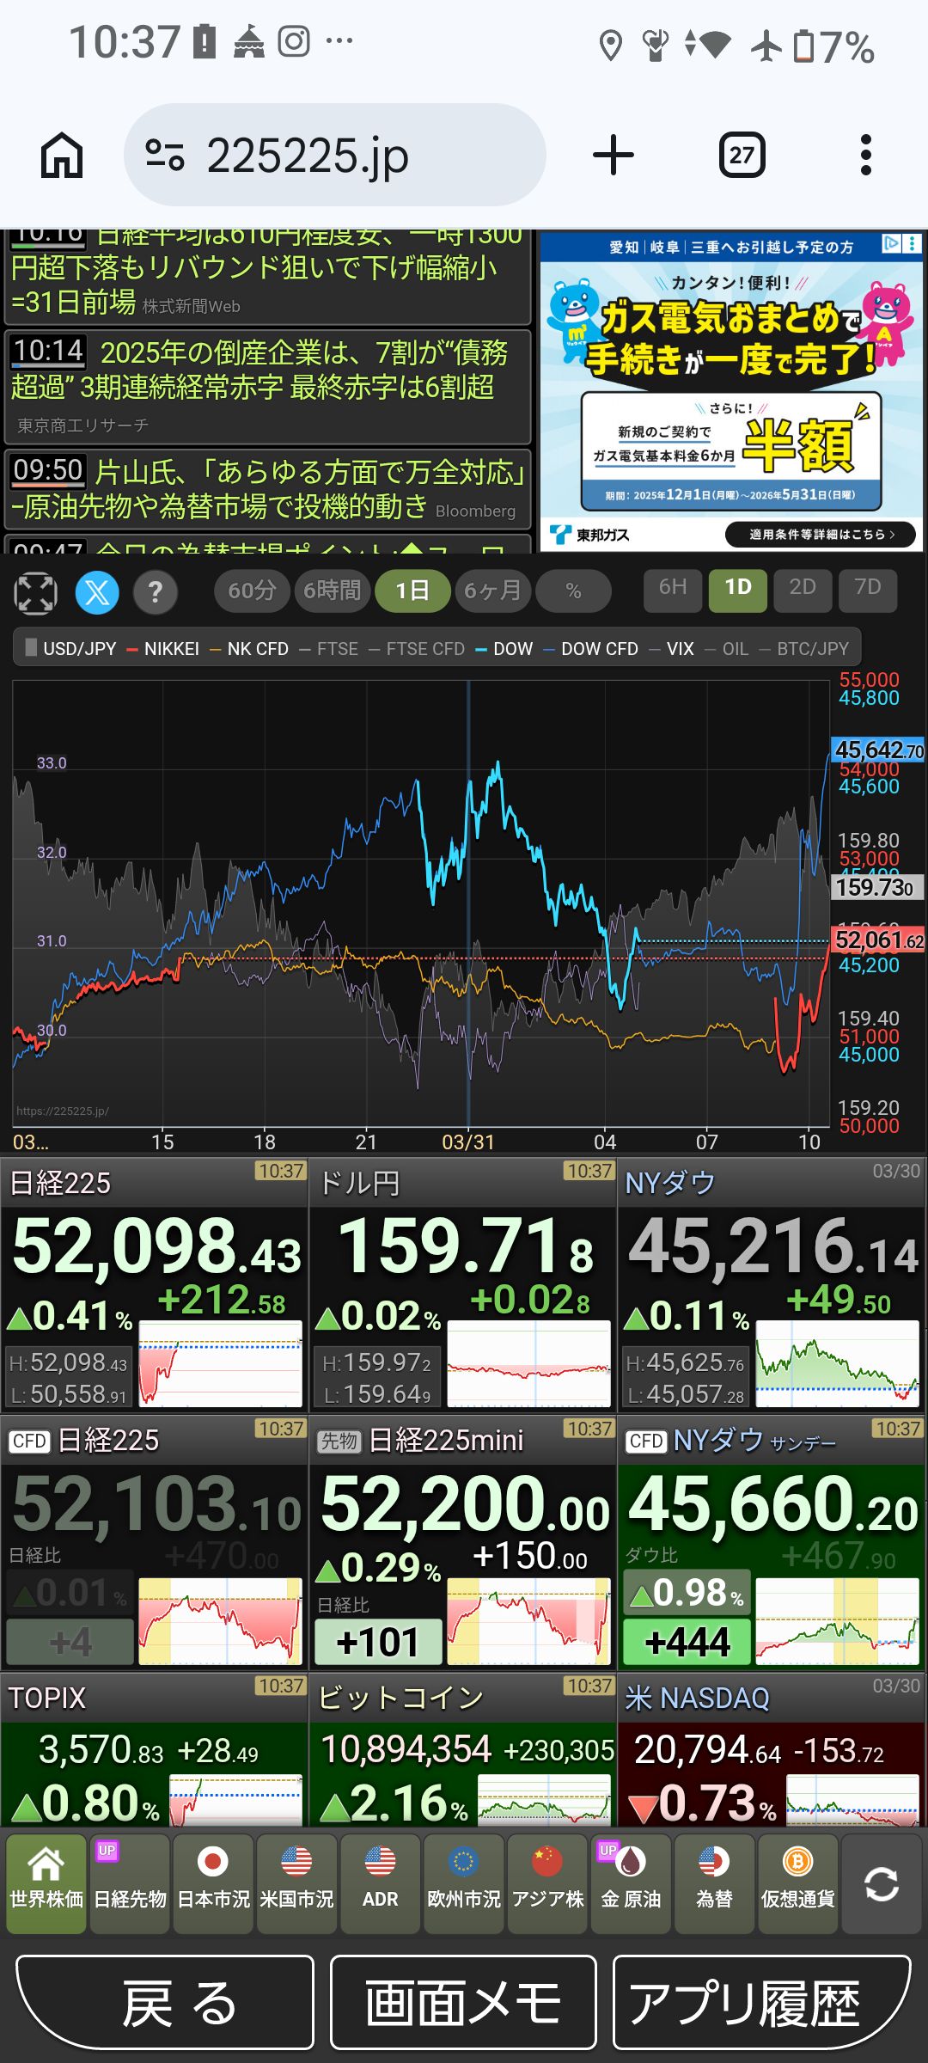This screenshot has height=2063, width=928.
Task: Open the ビットコイン price tile
Action: [462, 1751]
